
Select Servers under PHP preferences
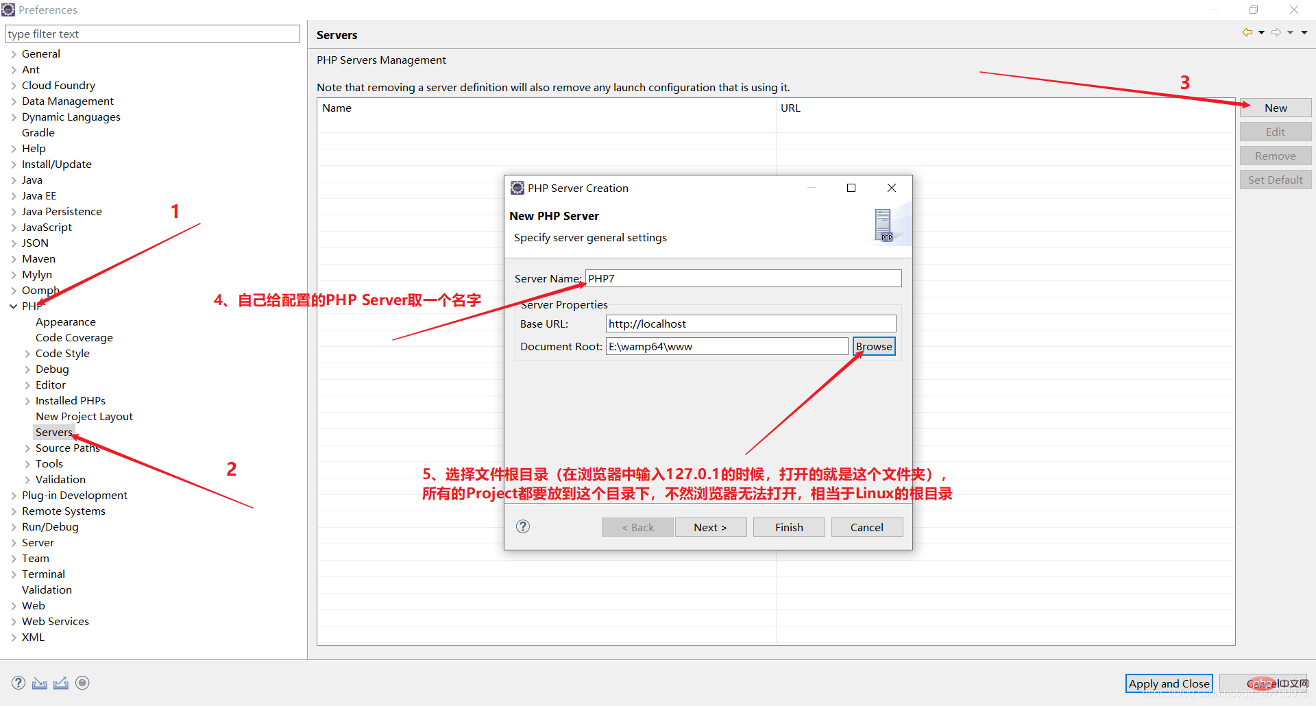(53, 432)
